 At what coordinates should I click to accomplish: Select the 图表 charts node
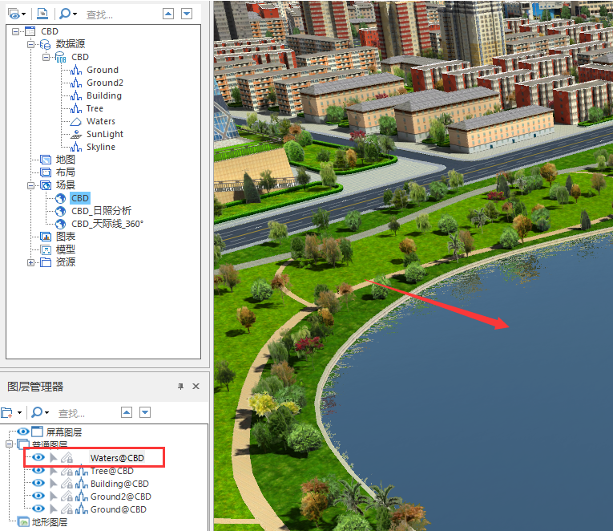point(65,237)
